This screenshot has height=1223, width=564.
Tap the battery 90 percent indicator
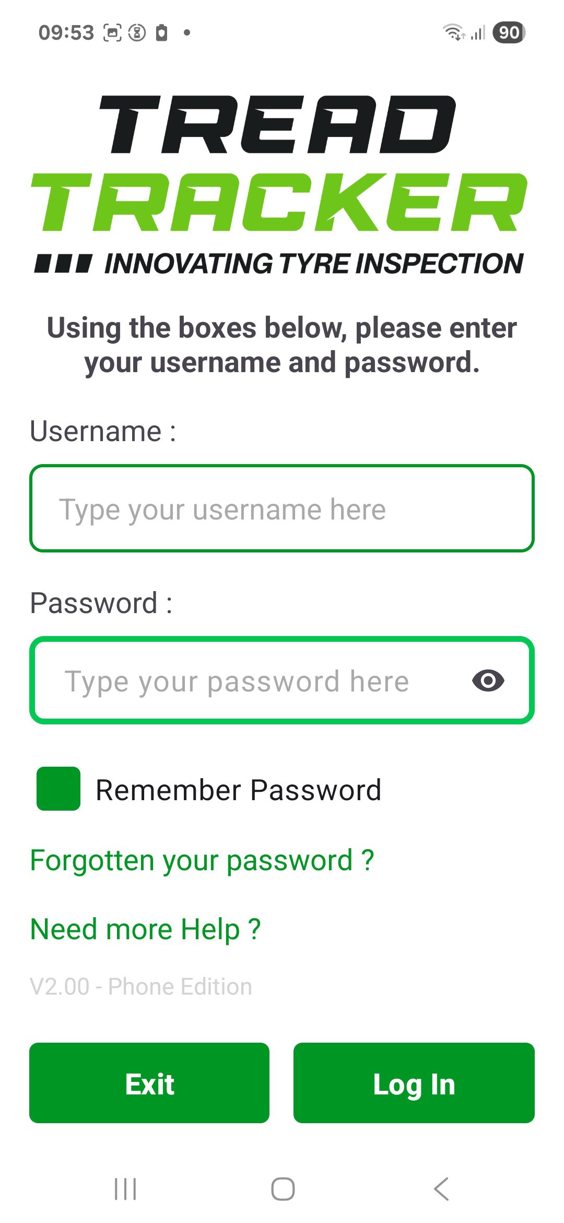coord(509,32)
